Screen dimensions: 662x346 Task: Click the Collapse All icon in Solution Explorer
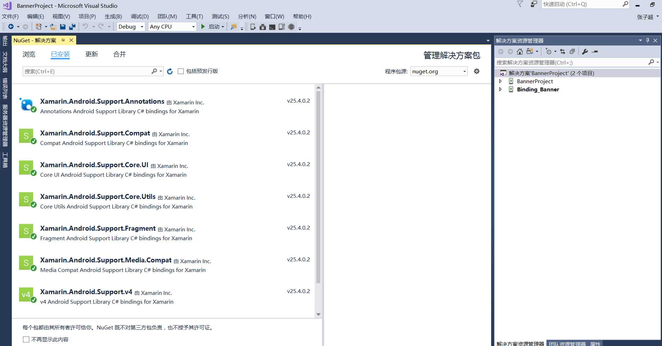(572, 51)
